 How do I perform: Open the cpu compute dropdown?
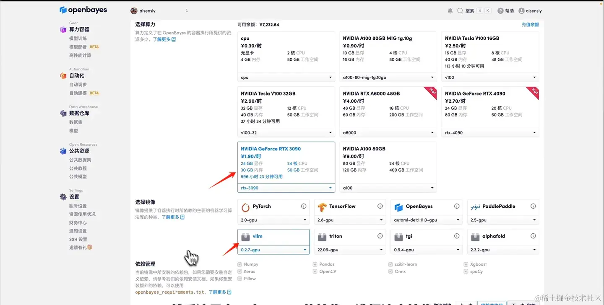(286, 78)
